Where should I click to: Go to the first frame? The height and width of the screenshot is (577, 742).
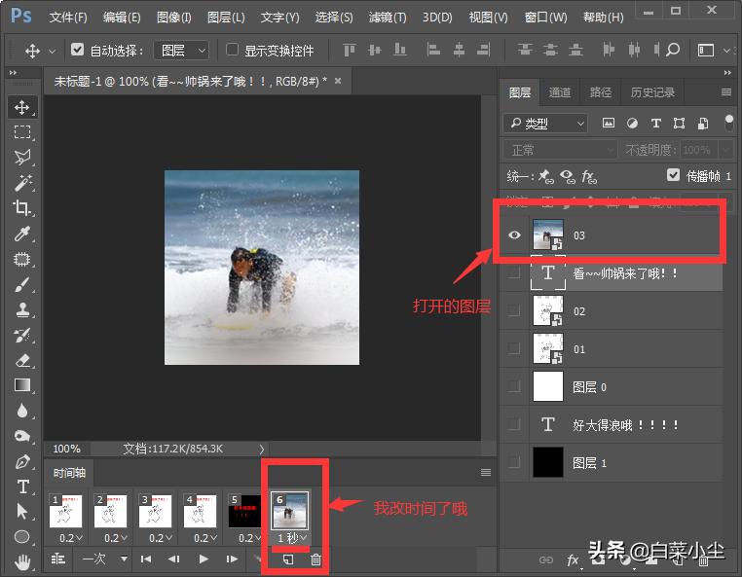146,559
